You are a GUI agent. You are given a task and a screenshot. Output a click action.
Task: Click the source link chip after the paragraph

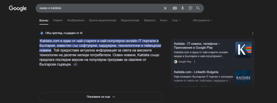tap(75, 65)
